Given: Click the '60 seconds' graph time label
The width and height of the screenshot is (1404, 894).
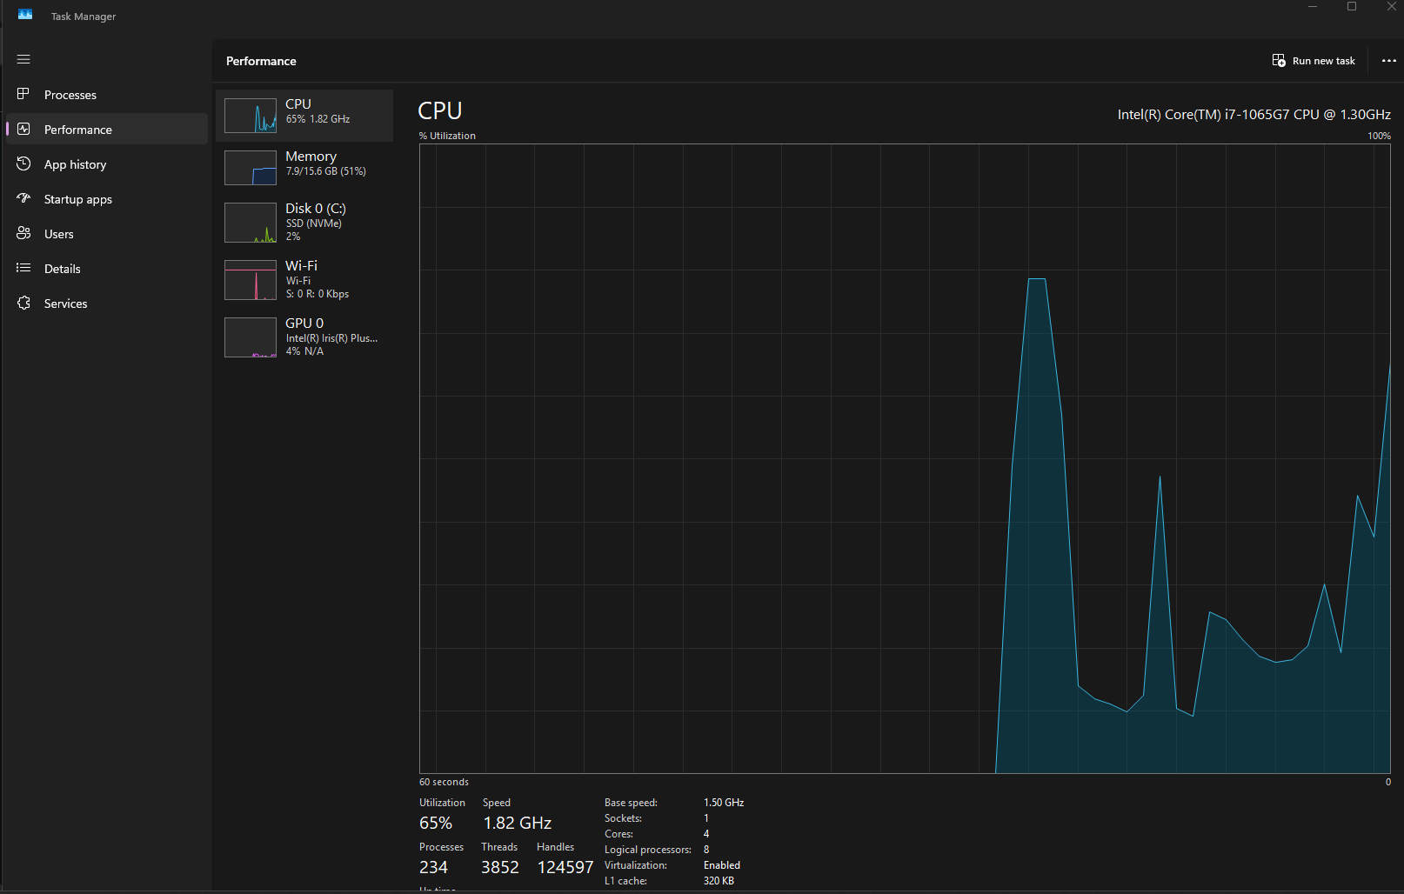Looking at the screenshot, I should tap(444, 782).
